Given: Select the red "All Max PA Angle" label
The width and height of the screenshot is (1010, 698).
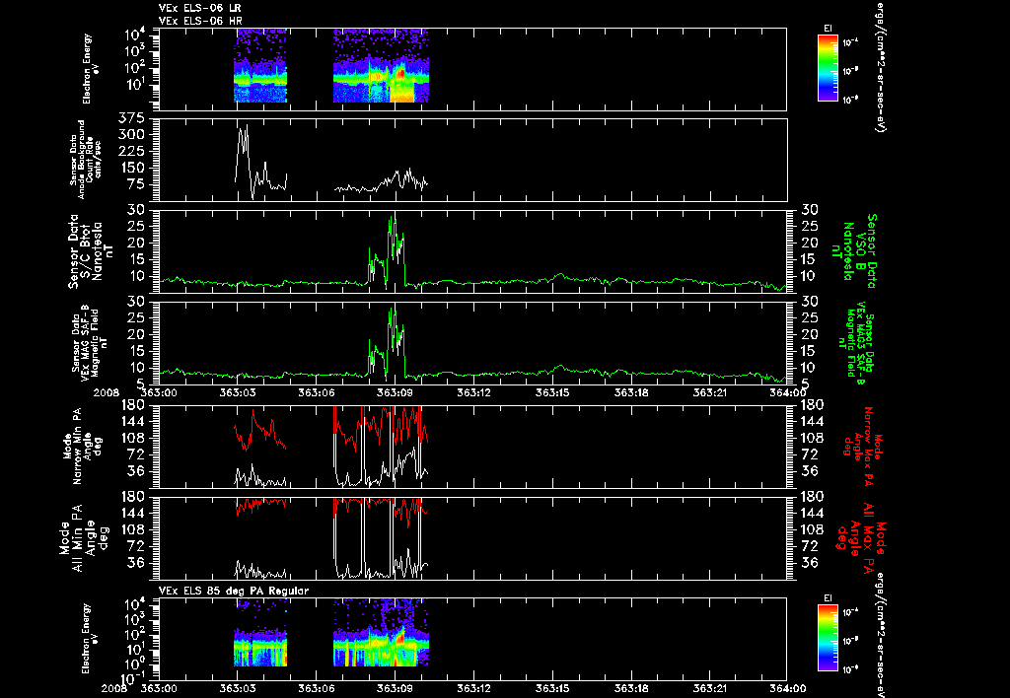Looking at the screenshot, I should click(x=862, y=538).
